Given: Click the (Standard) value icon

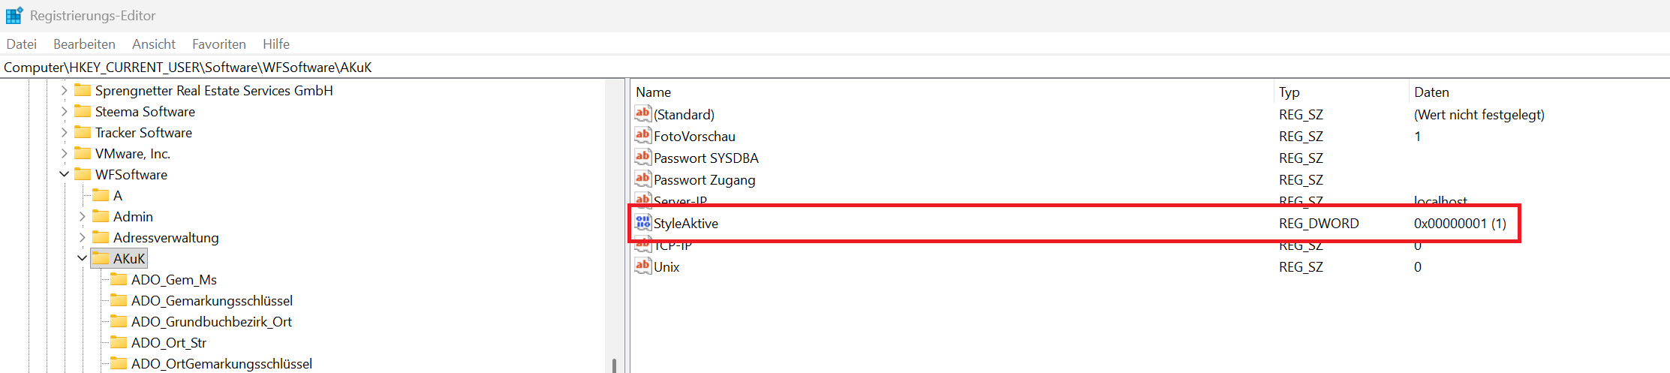Looking at the screenshot, I should click(642, 114).
